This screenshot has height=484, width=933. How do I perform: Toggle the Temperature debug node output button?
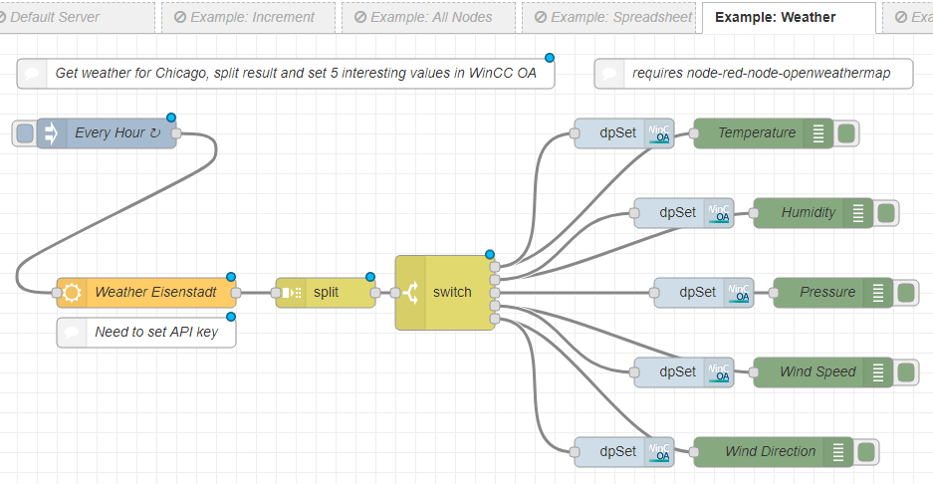point(846,133)
